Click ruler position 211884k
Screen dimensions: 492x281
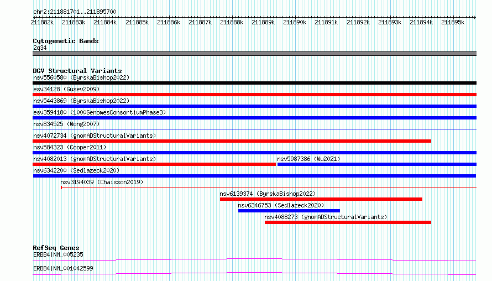(105, 22)
